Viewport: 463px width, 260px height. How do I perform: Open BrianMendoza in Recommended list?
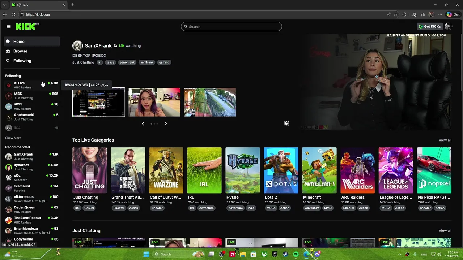point(32,230)
